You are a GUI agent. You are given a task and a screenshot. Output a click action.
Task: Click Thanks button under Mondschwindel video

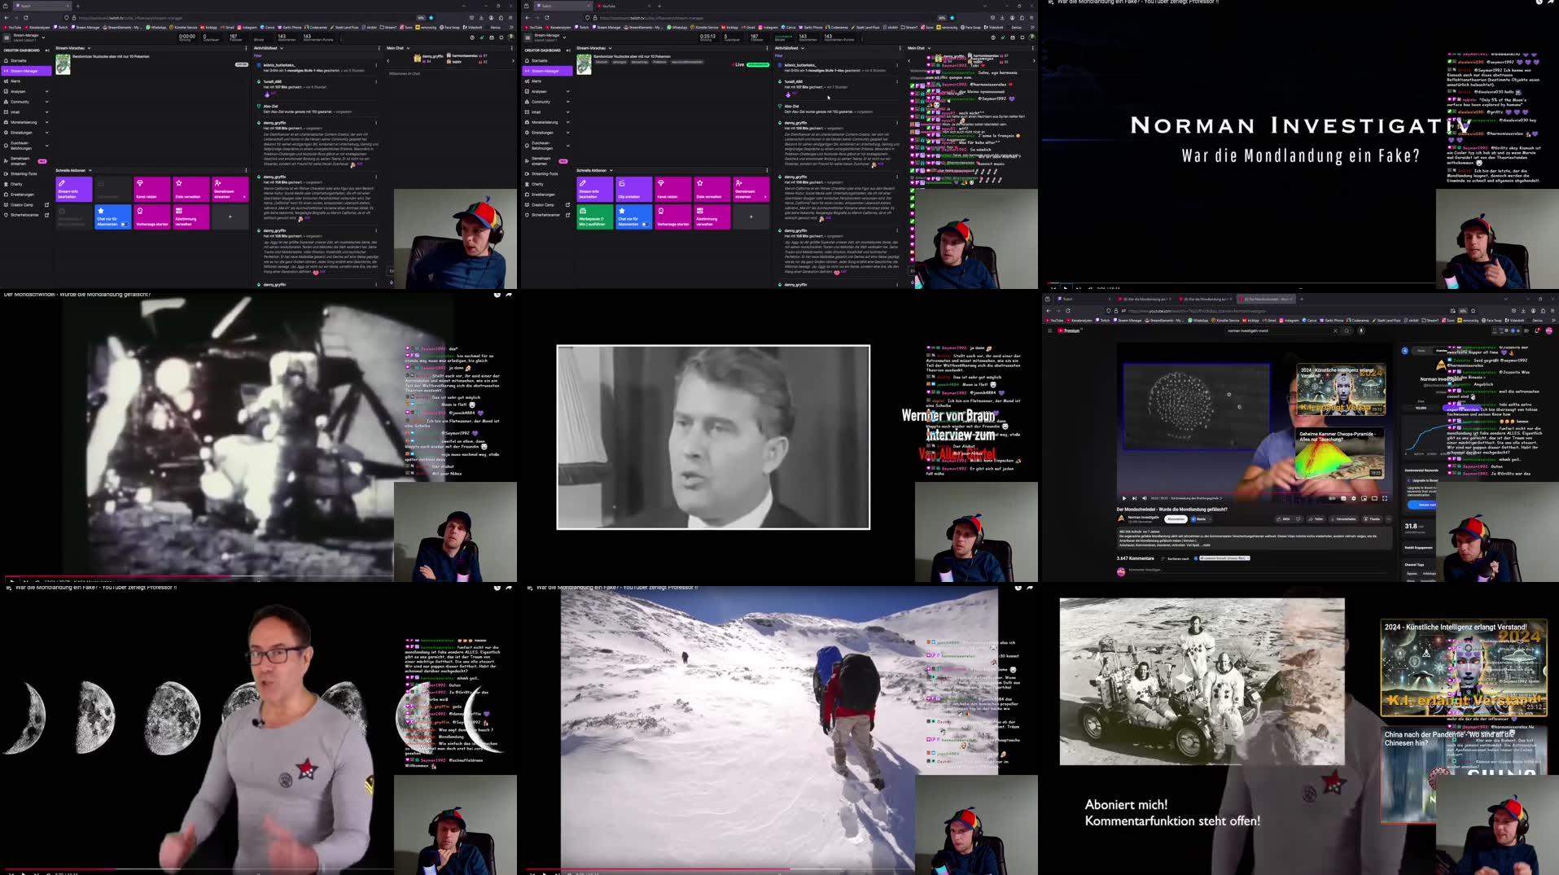click(x=1373, y=518)
